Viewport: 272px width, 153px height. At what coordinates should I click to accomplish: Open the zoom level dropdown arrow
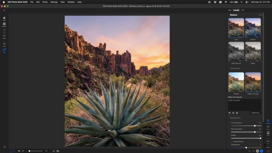click(x=26, y=151)
